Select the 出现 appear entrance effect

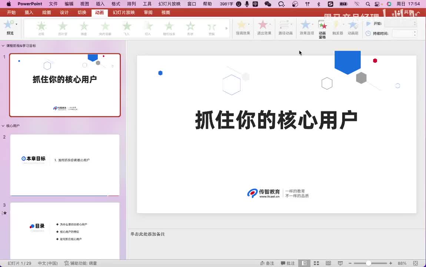pos(41,28)
